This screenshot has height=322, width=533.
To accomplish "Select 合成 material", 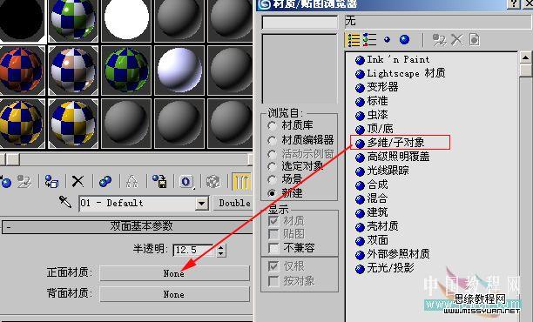I will click(x=371, y=184).
